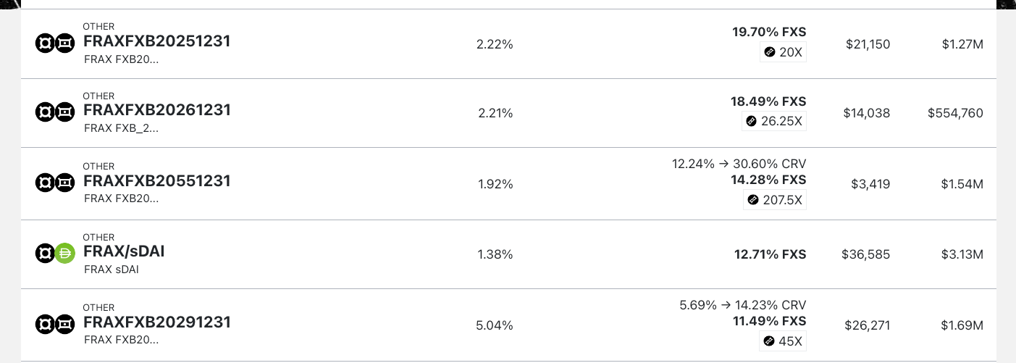Open the FRAXFXB20251231 pool name
The image size is (1016, 363).
[156, 41]
